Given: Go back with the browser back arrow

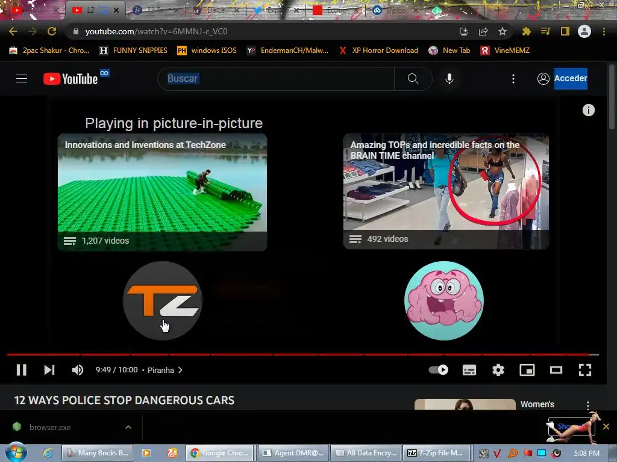Looking at the screenshot, I should [x=13, y=31].
